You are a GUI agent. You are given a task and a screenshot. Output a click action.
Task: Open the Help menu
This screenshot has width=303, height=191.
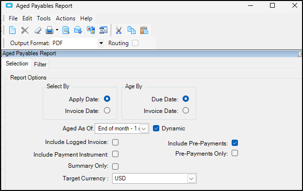tap(86, 18)
